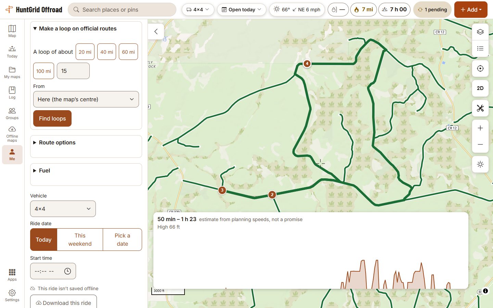Zoom in on the map
The image size is (493, 308).
[480, 128]
